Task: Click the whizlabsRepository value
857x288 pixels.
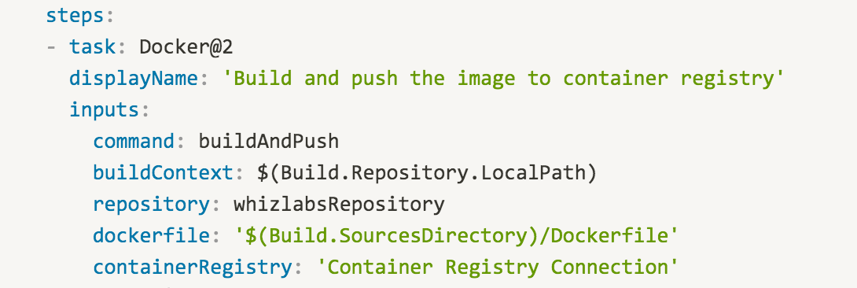Action: [339, 205]
